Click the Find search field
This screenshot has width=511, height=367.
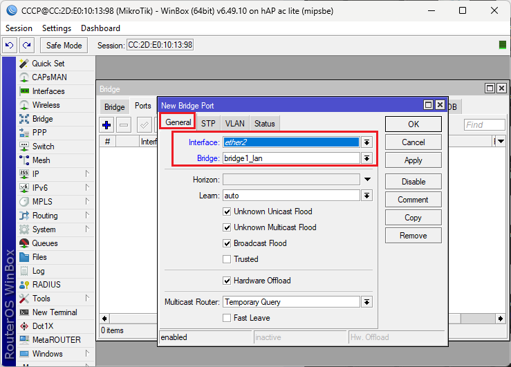[484, 124]
